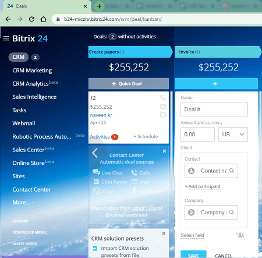Open the US currency dropdown
The image size is (262, 258).
(233, 135)
